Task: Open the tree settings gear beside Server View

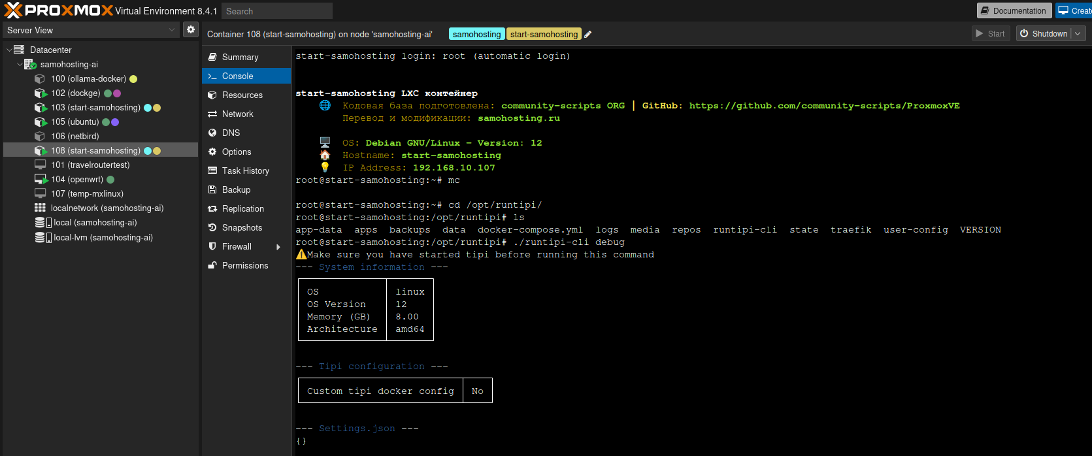Action: 190,29
